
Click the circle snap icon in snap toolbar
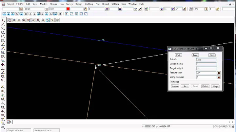click(81, 14)
